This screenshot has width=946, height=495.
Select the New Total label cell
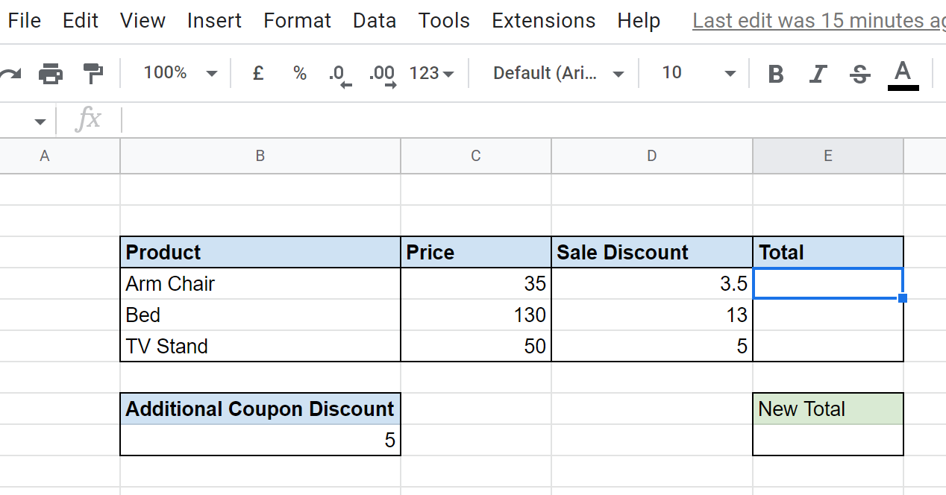pos(828,409)
